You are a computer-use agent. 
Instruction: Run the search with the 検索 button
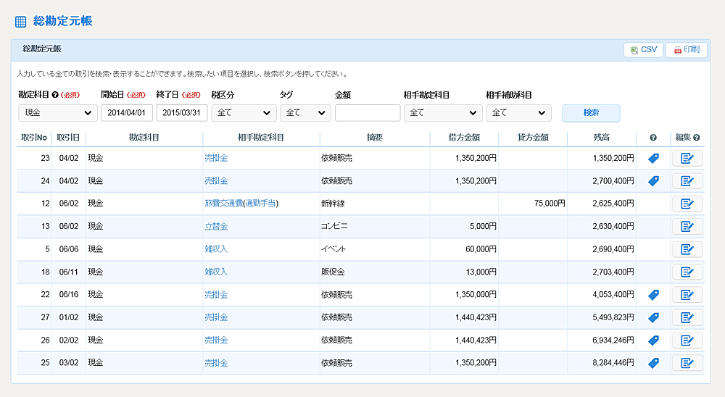tap(591, 113)
